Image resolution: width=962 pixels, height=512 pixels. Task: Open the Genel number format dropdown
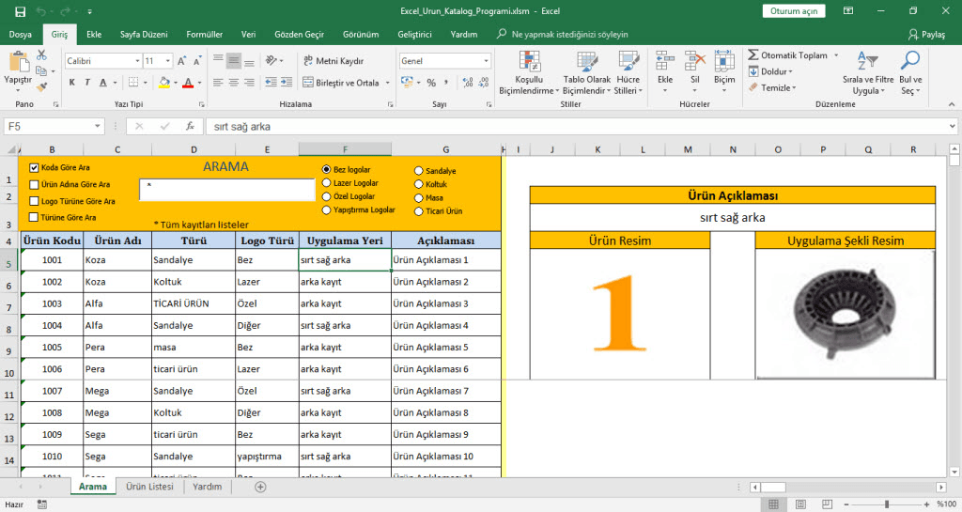(x=486, y=61)
